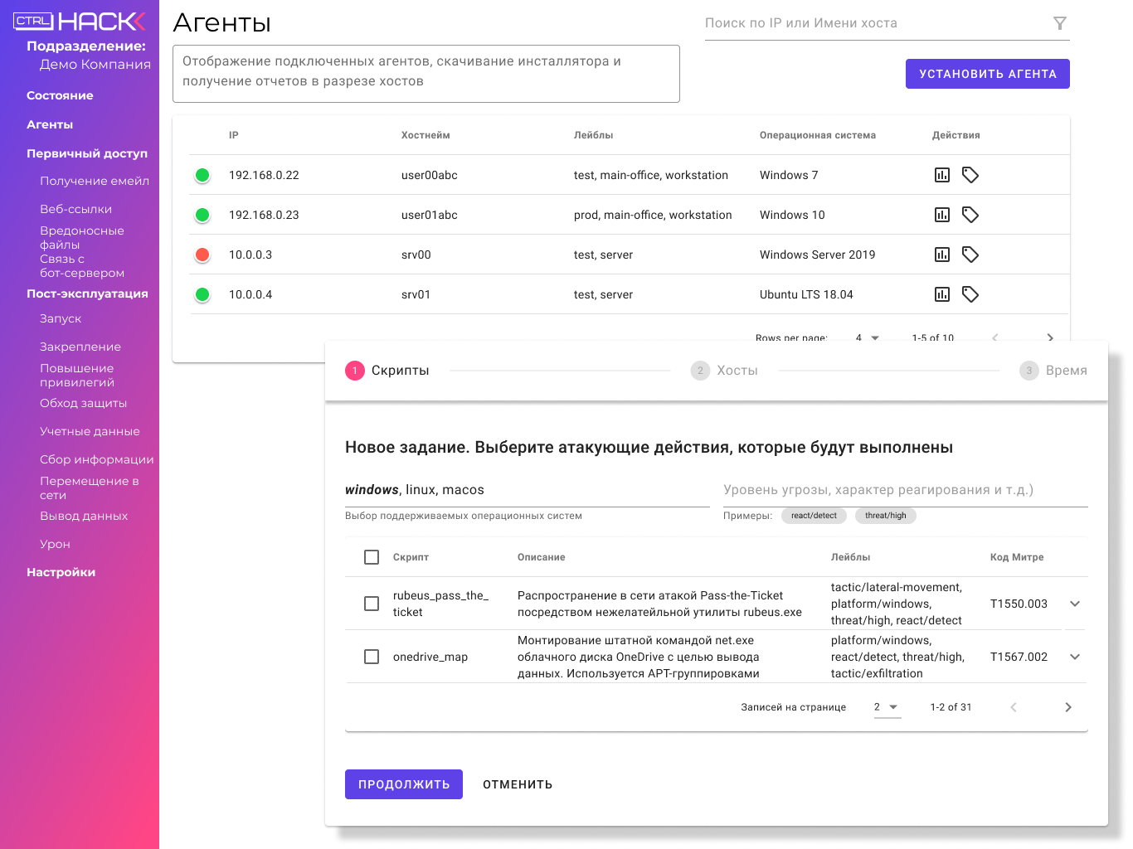Open the filter icon in host search
The width and height of the screenshot is (1133, 849).
point(1060,23)
